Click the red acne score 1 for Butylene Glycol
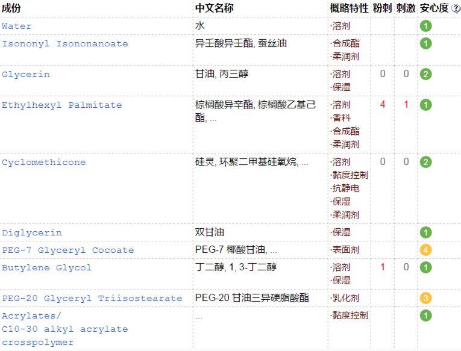The height and width of the screenshot is (351, 461). pyautogui.click(x=383, y=267)
